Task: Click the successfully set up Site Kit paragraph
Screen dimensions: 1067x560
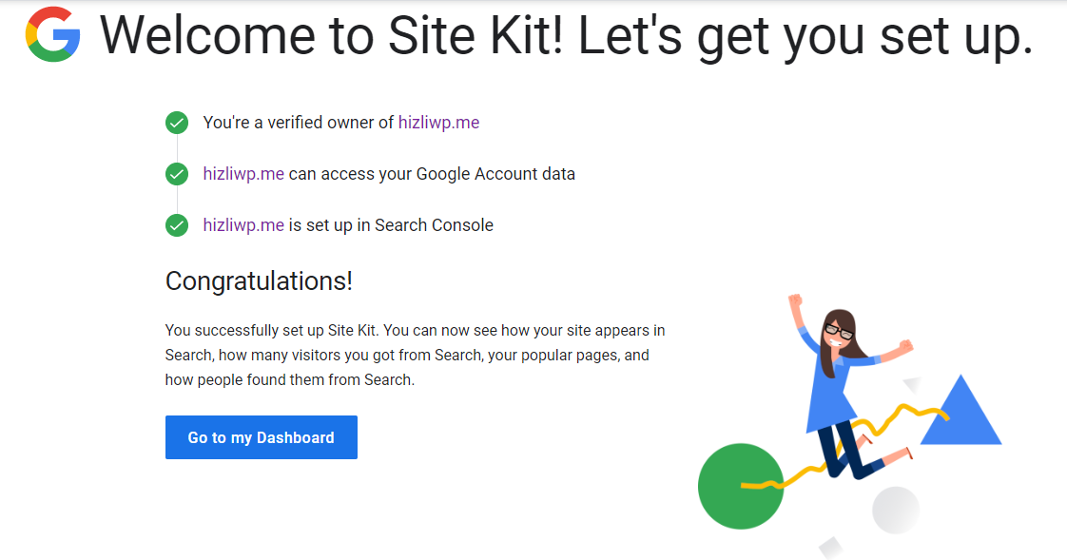Action: pyautogui.click(x=415, y=356)
